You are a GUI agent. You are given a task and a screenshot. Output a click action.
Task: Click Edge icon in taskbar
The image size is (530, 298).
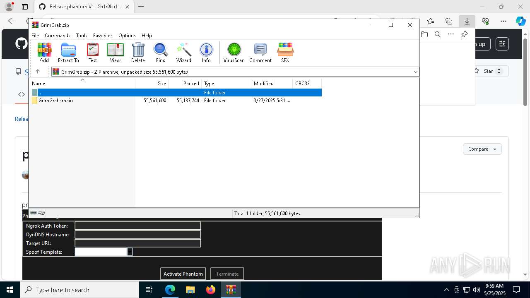(x=170, y=290)
